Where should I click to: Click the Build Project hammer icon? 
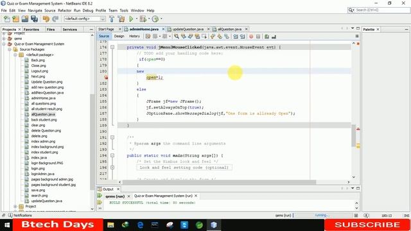pyautogui.click(x=112, y=19)
